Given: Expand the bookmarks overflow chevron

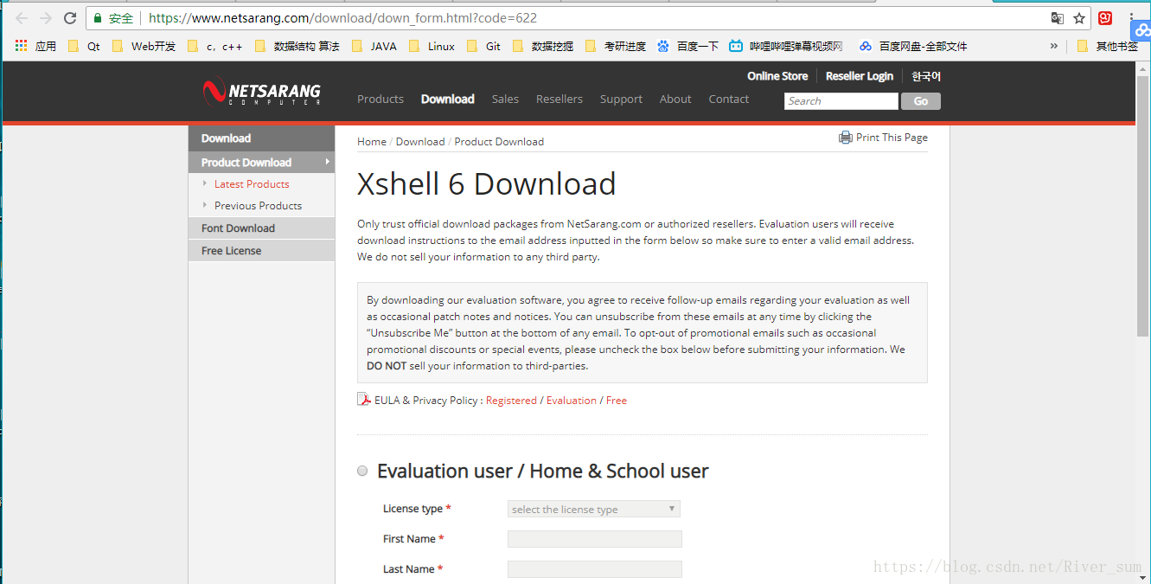Looking at the screenshot, I should click(x=1053, y=46).
